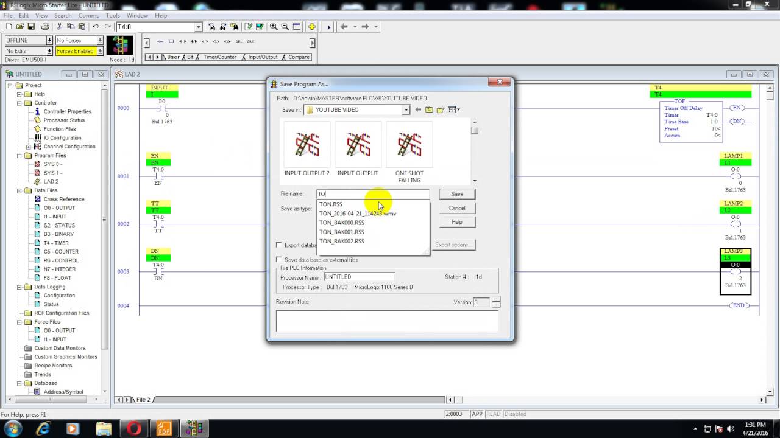Enable Save data base as external files
780x438 pixels.
point(280,260)
